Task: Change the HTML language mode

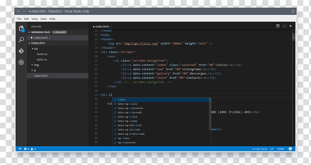Action: tap(281, 149)
